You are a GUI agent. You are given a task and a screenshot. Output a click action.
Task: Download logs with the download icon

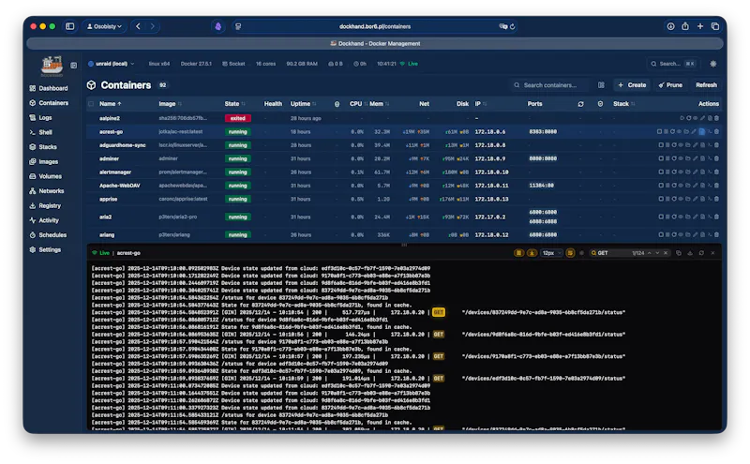[x=690, y=253]
